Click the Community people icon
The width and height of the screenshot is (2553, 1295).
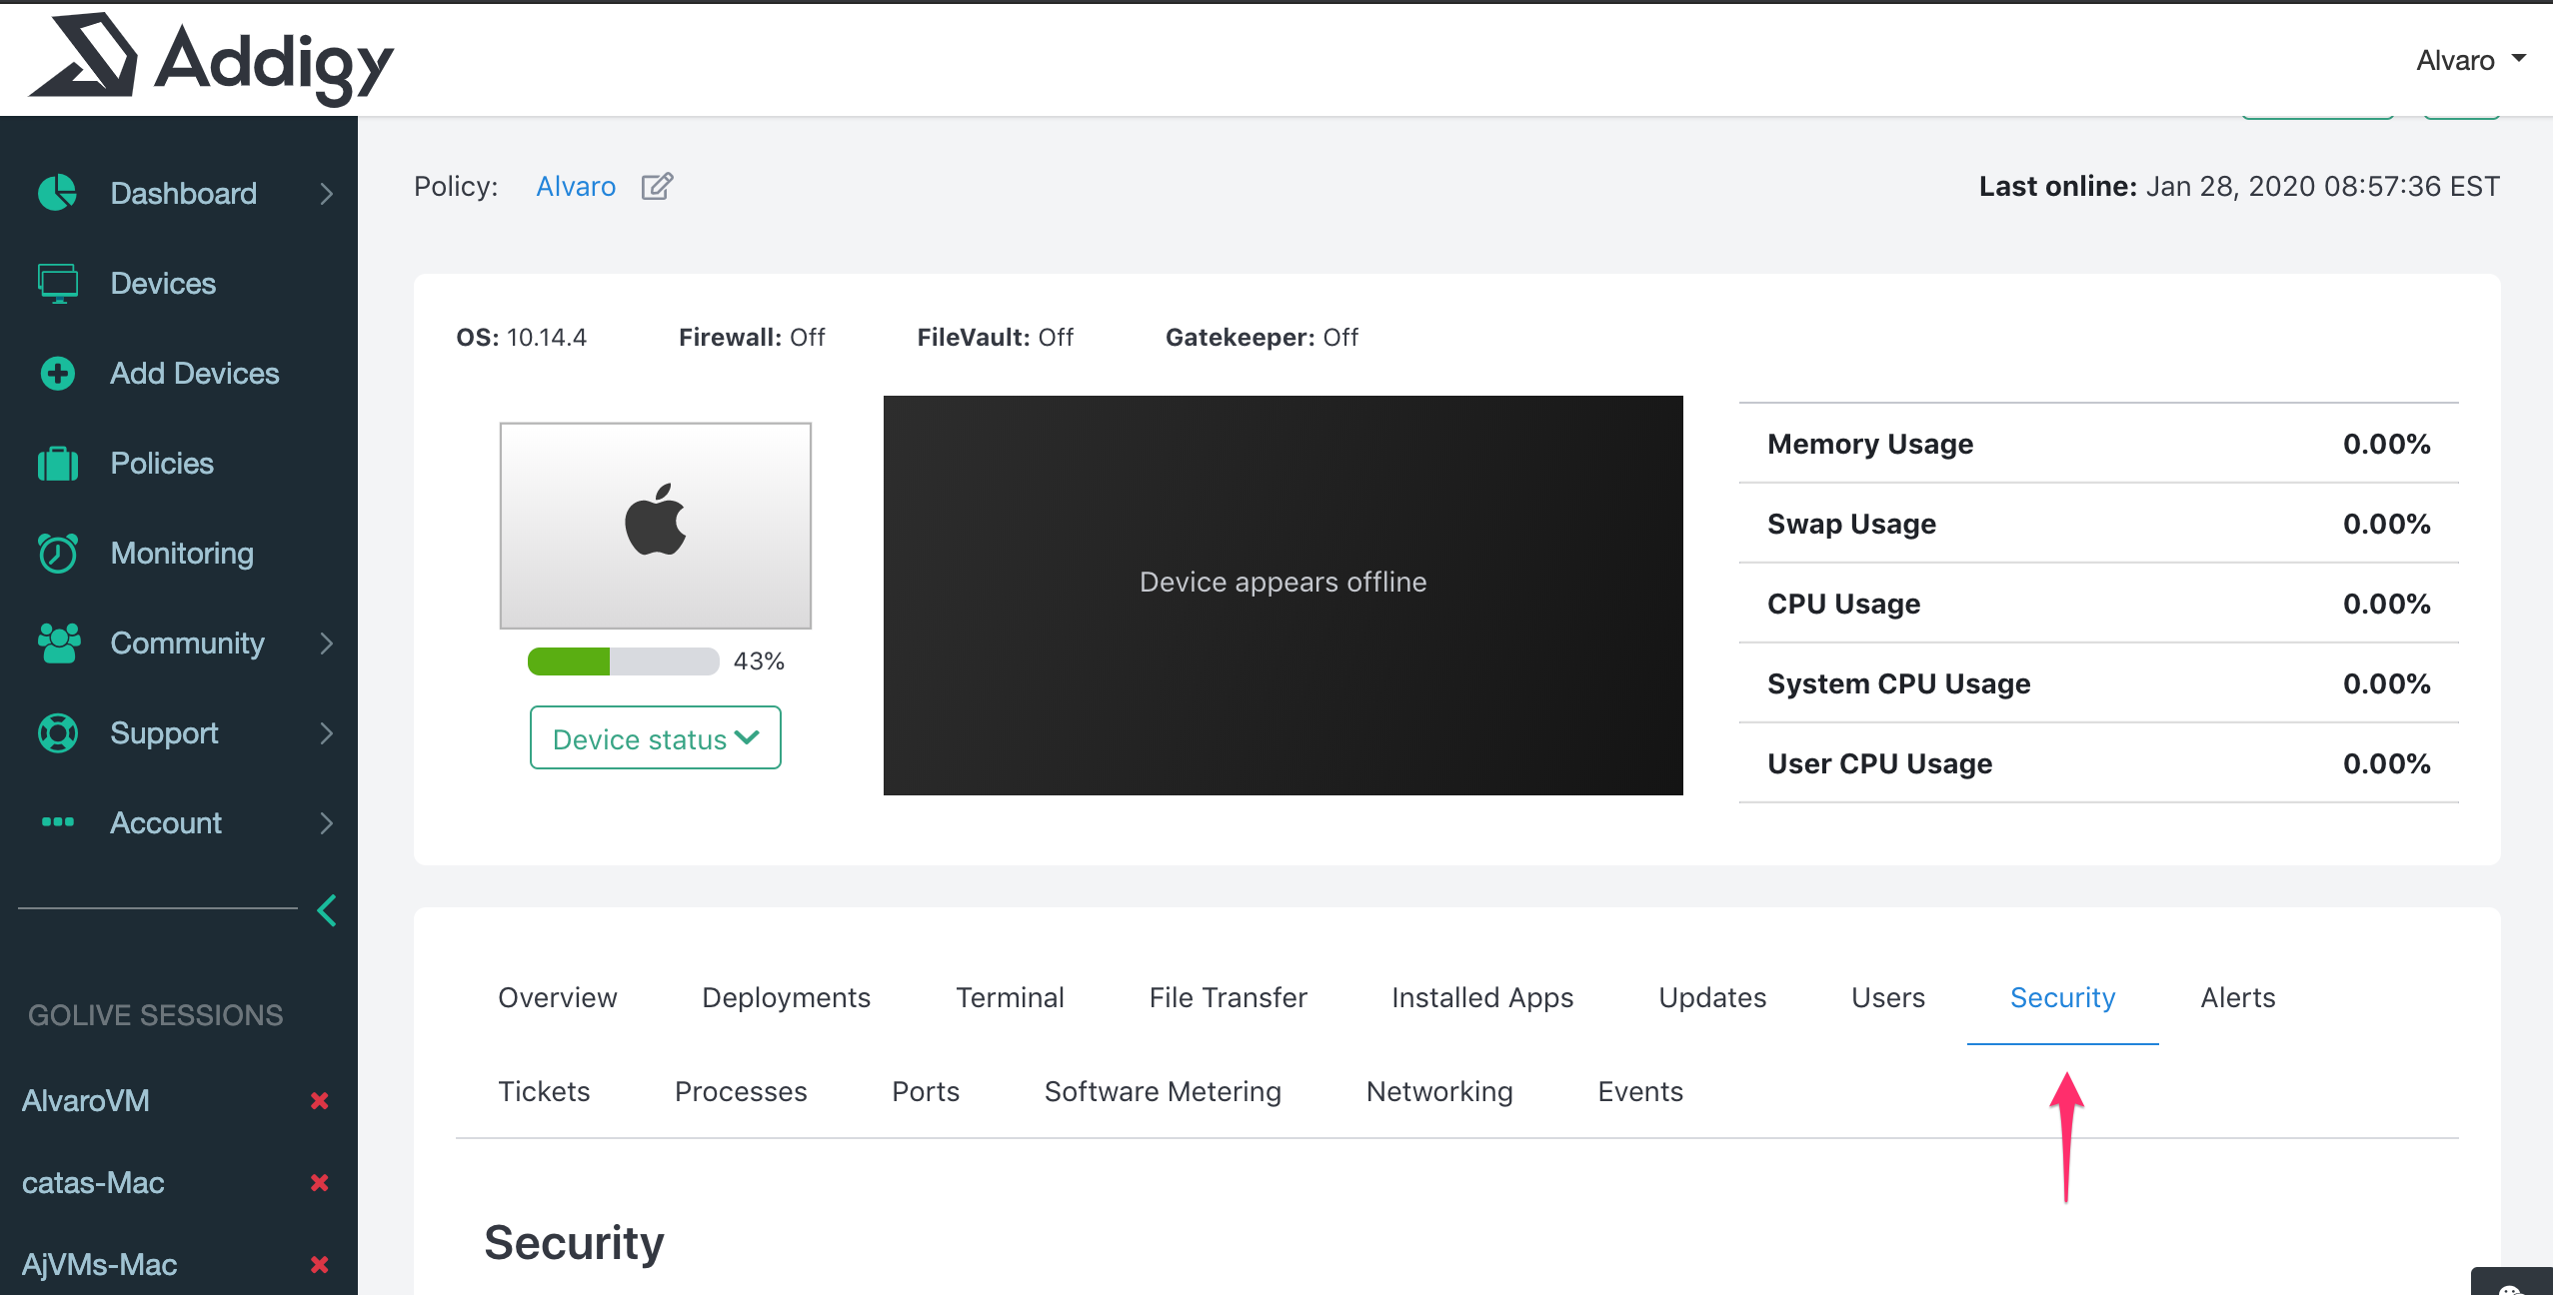click(57, 643)
